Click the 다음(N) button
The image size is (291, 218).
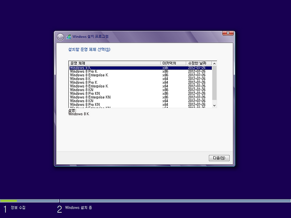[x=219, y=158]
